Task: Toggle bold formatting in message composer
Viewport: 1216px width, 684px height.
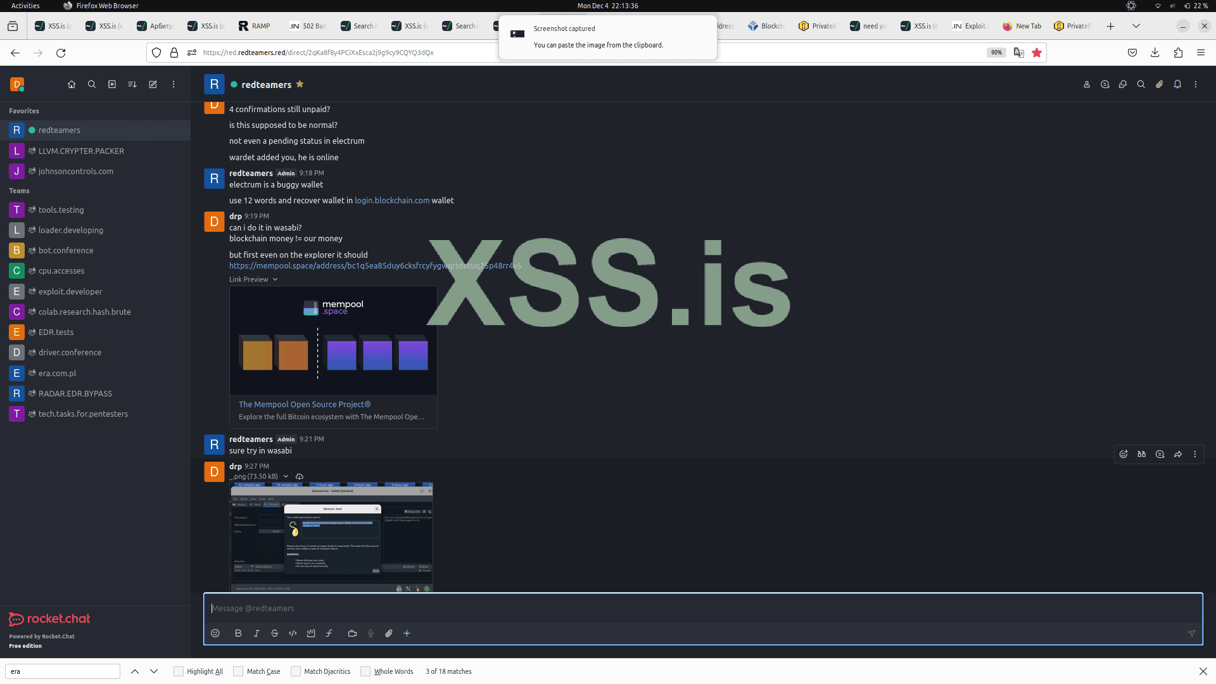Action: [238, 633]
